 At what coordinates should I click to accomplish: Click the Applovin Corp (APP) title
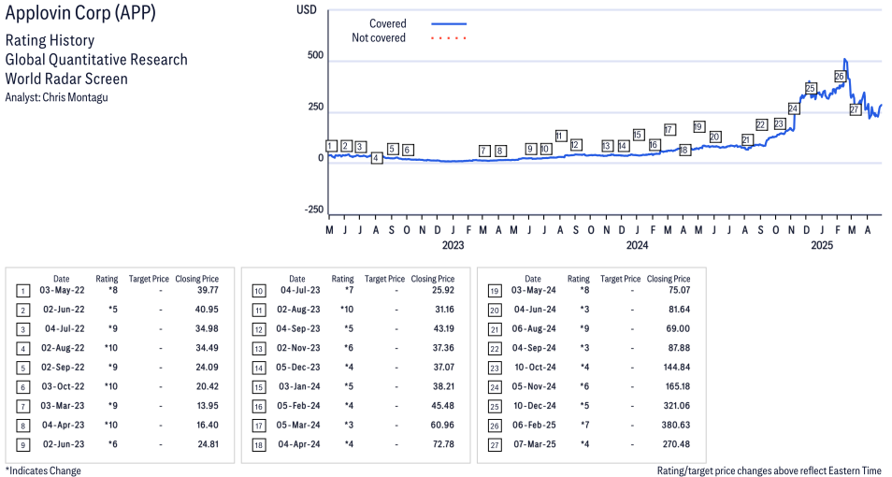(80, 12)
